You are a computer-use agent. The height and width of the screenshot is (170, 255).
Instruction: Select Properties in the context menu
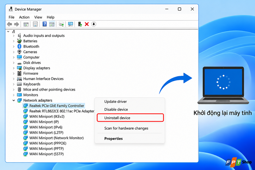[113, 139]
